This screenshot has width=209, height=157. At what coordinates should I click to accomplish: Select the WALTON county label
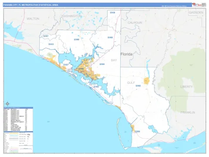tap(33, 19)
